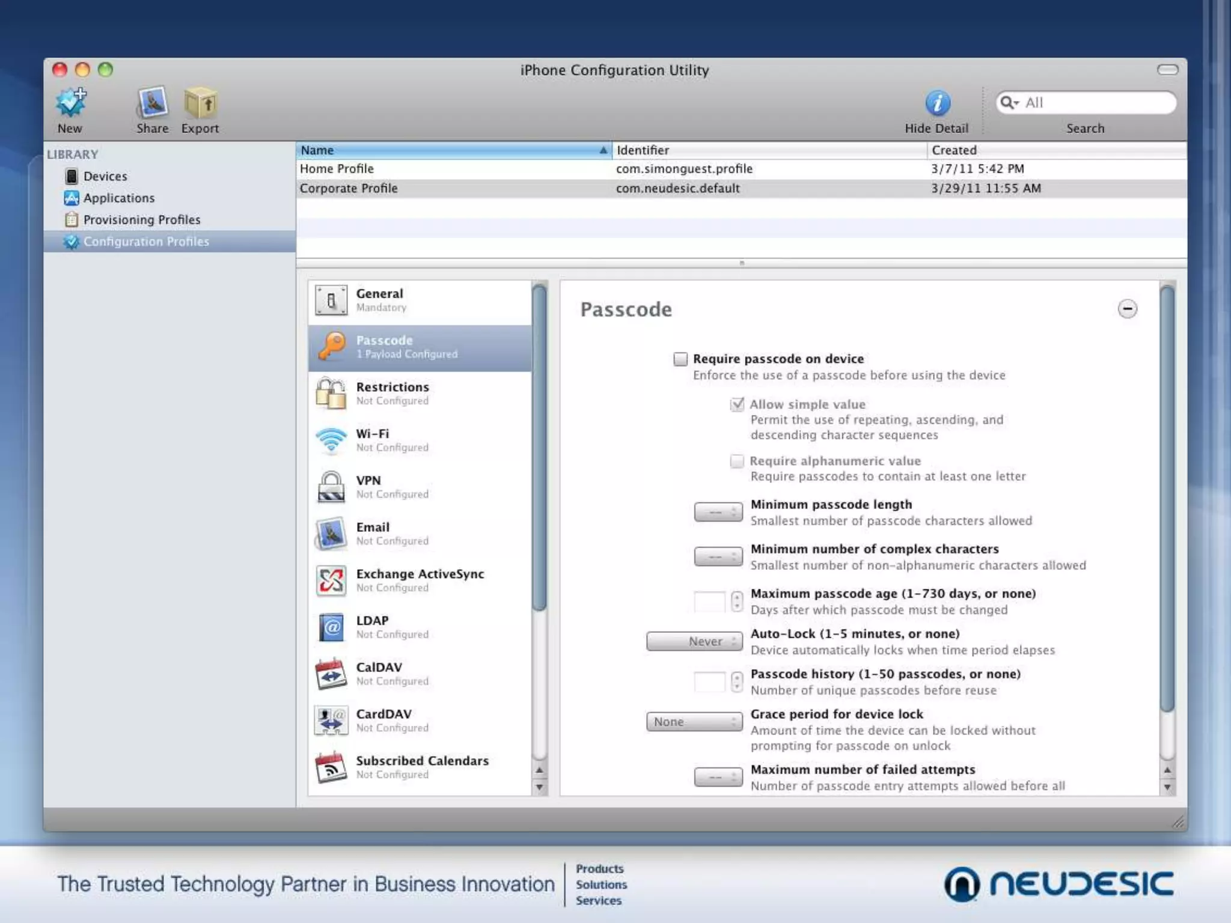Open the Auto-Lock Never dropdown
The image size is (1231, 923).
click(x=694, y=641)
